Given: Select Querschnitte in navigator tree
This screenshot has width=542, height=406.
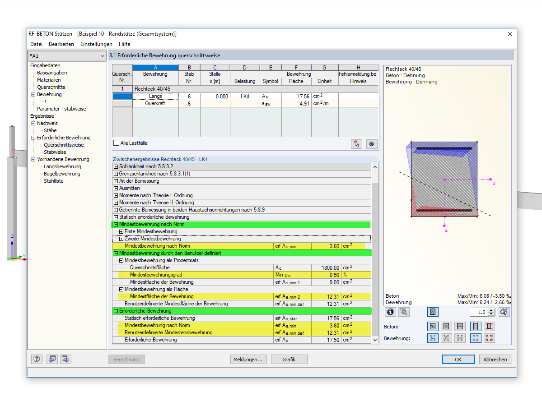Looking at the screenshot, I should [51, 87].
